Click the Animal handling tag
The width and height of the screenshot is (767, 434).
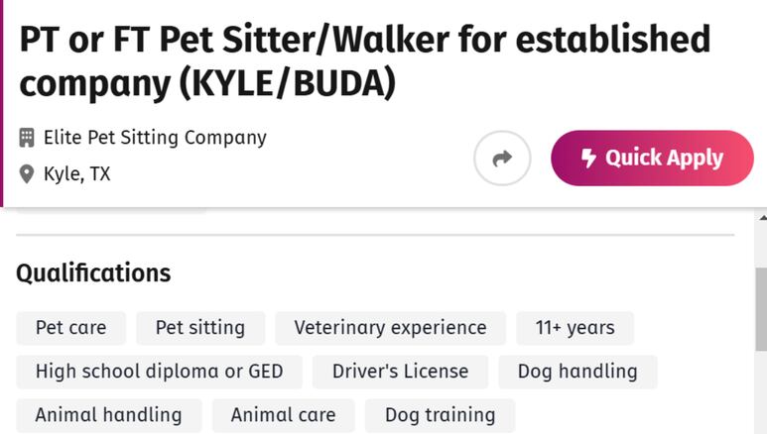(108, 415)
